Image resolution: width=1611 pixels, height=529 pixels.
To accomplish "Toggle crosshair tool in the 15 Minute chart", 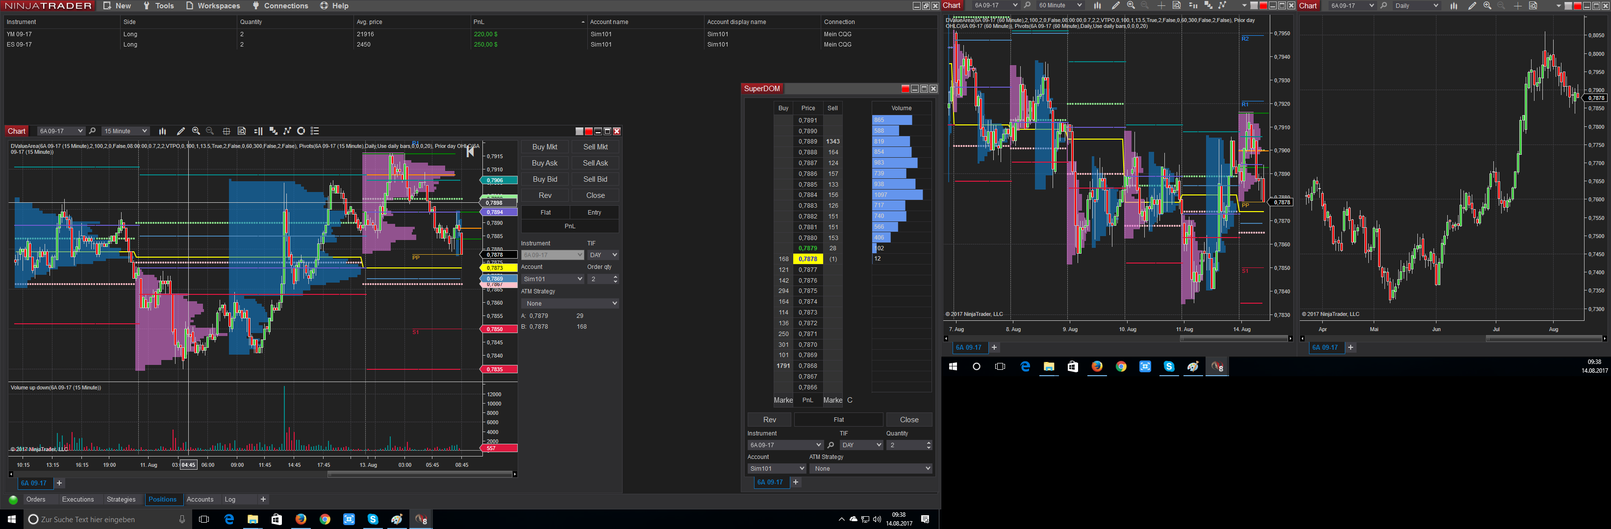I will click(227, 131).
